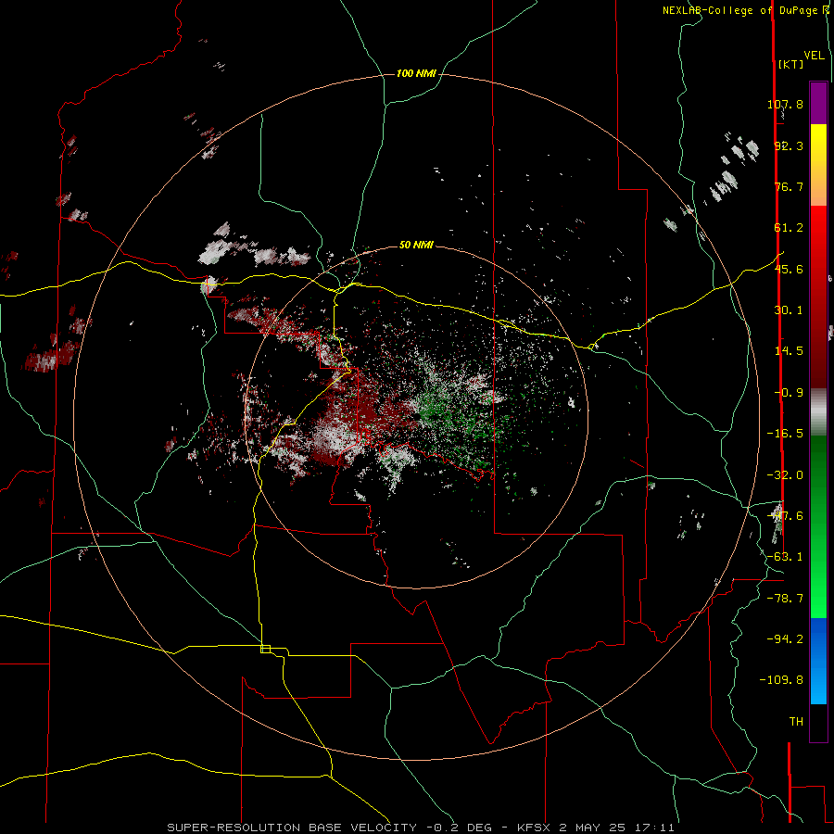Click the 100 NMI range ring label
The height and width of the screenshot is (834, 834).
coord(416,73)
